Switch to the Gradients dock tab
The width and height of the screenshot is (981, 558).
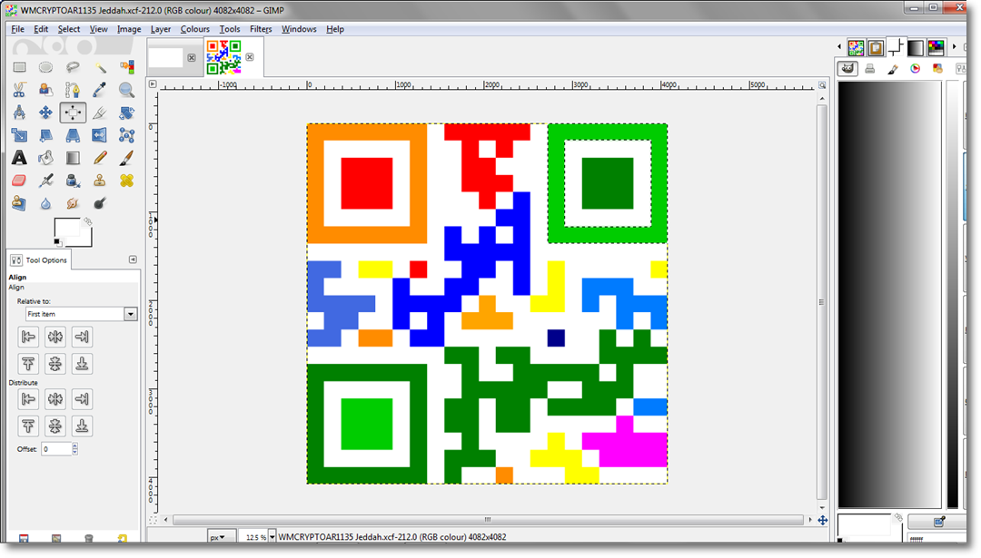coord(916,47)
